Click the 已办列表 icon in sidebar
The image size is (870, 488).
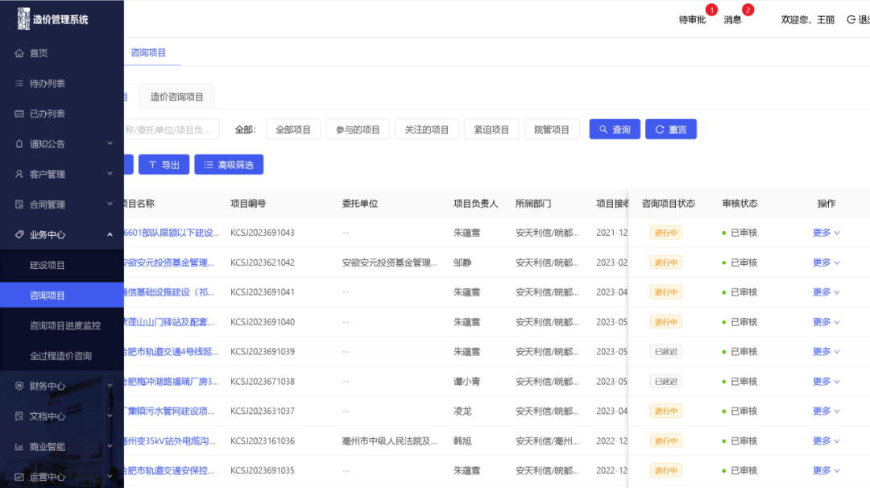click(19, 114)
